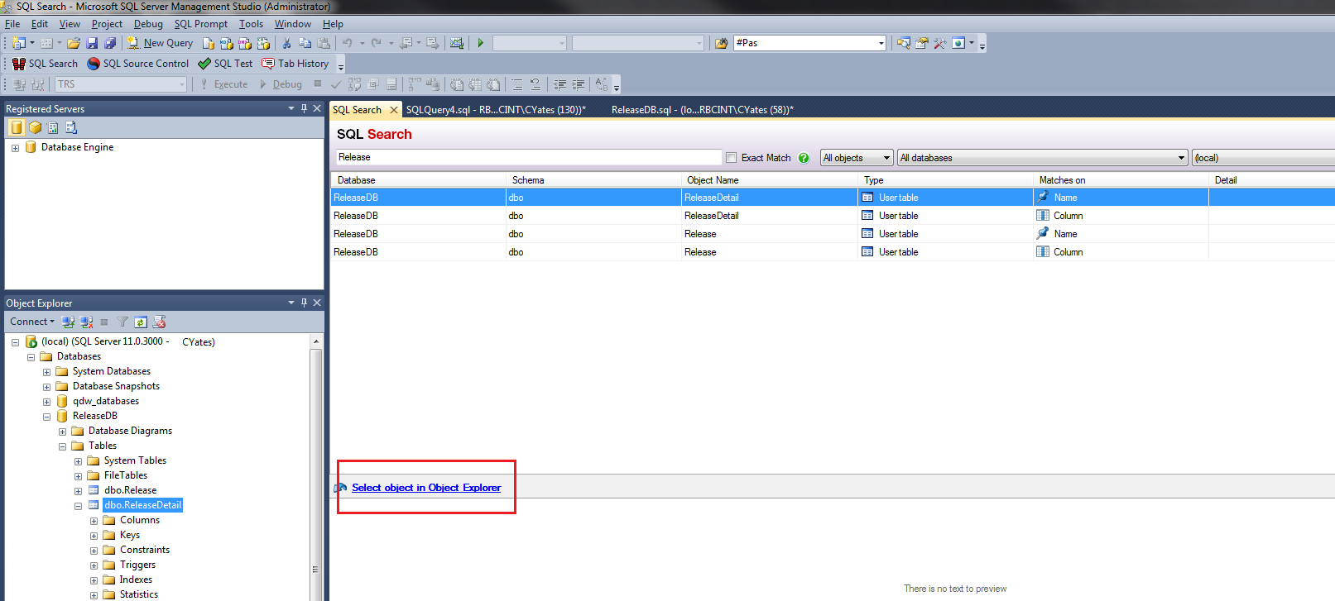The height and width of the screenshot is (601, 1335).
Task: Click Select object in Object Explorer link
Action: pyautogui.click(x=426, y=488)
